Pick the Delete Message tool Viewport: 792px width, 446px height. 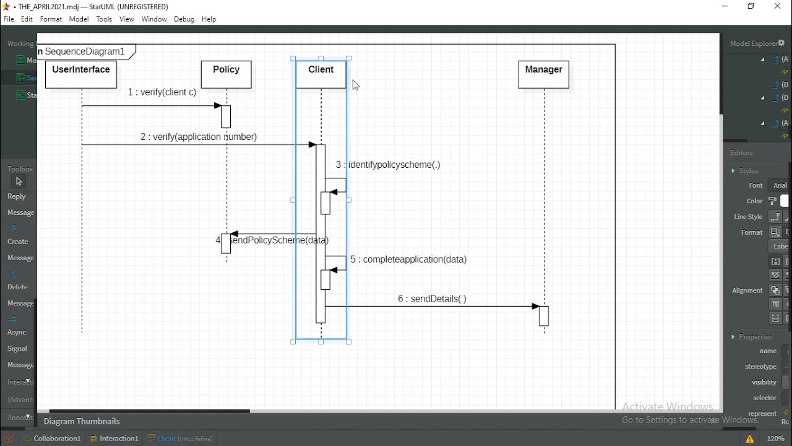(x=20, y=289)
